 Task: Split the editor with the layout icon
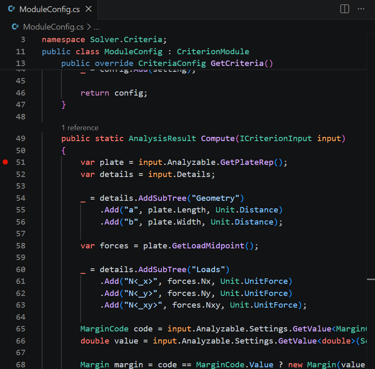344,9
